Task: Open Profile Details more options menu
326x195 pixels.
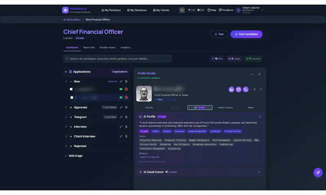Action: (252, 74)
